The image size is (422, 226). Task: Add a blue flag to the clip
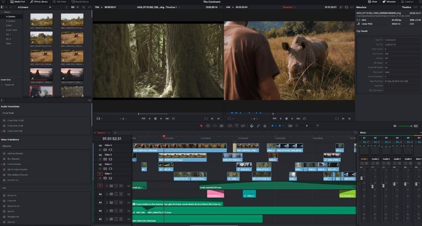click(273, 126)
